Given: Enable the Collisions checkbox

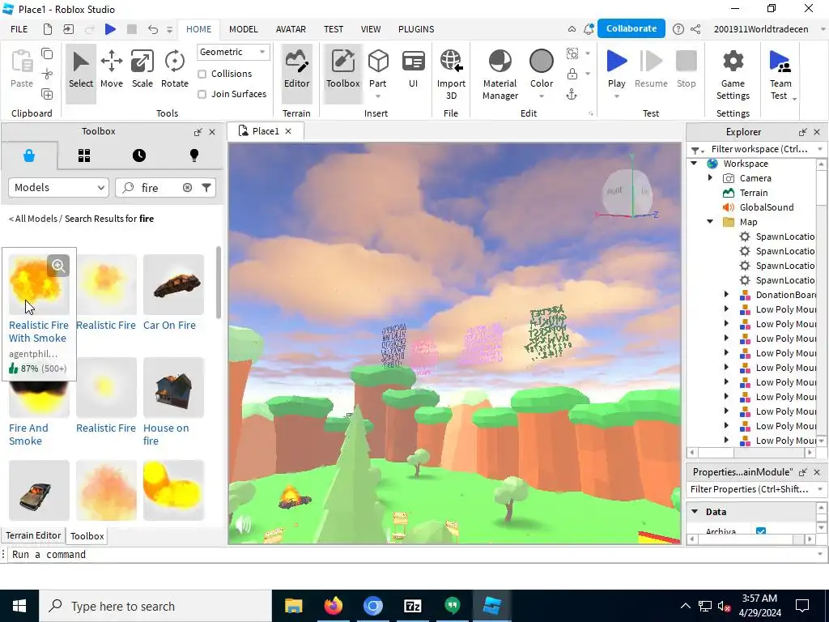Looking at the screenshot, I should point(202,74).
